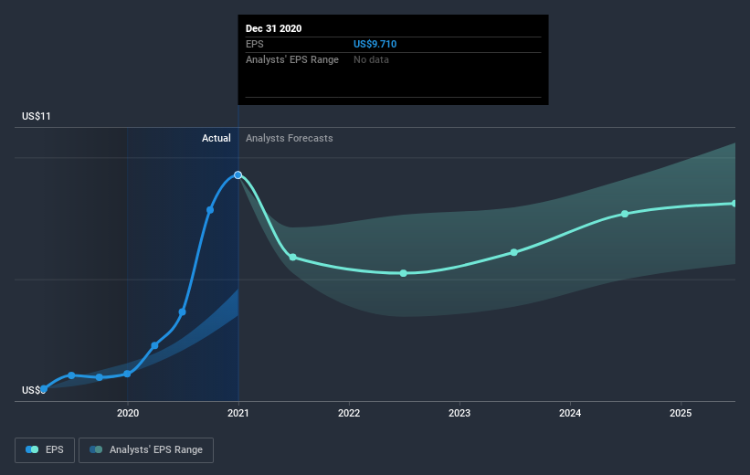Select the first EPS data point near US$0
The image size is (750, 475).
[44, 389]
